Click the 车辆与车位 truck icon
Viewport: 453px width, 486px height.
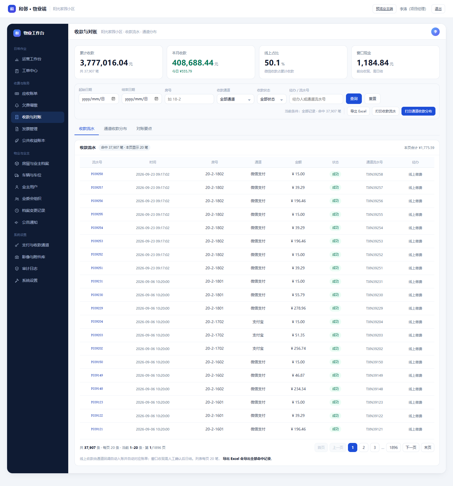tap(17, 175)
